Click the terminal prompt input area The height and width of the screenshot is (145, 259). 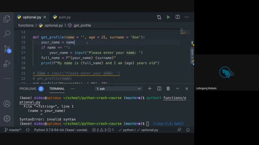(148, 124)
